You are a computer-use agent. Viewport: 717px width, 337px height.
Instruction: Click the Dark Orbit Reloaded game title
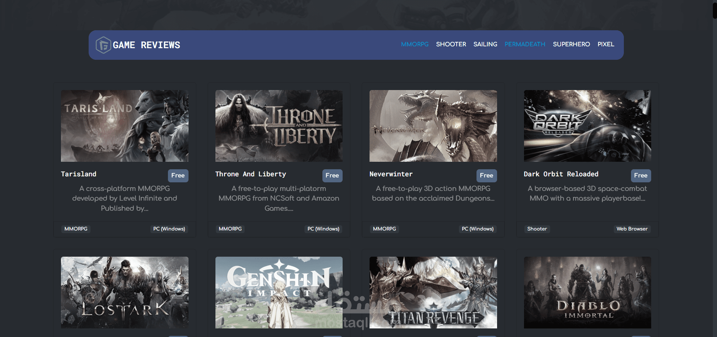[561, 174]
